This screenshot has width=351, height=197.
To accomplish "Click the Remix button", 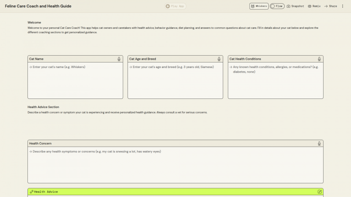I will click(314, 6).
